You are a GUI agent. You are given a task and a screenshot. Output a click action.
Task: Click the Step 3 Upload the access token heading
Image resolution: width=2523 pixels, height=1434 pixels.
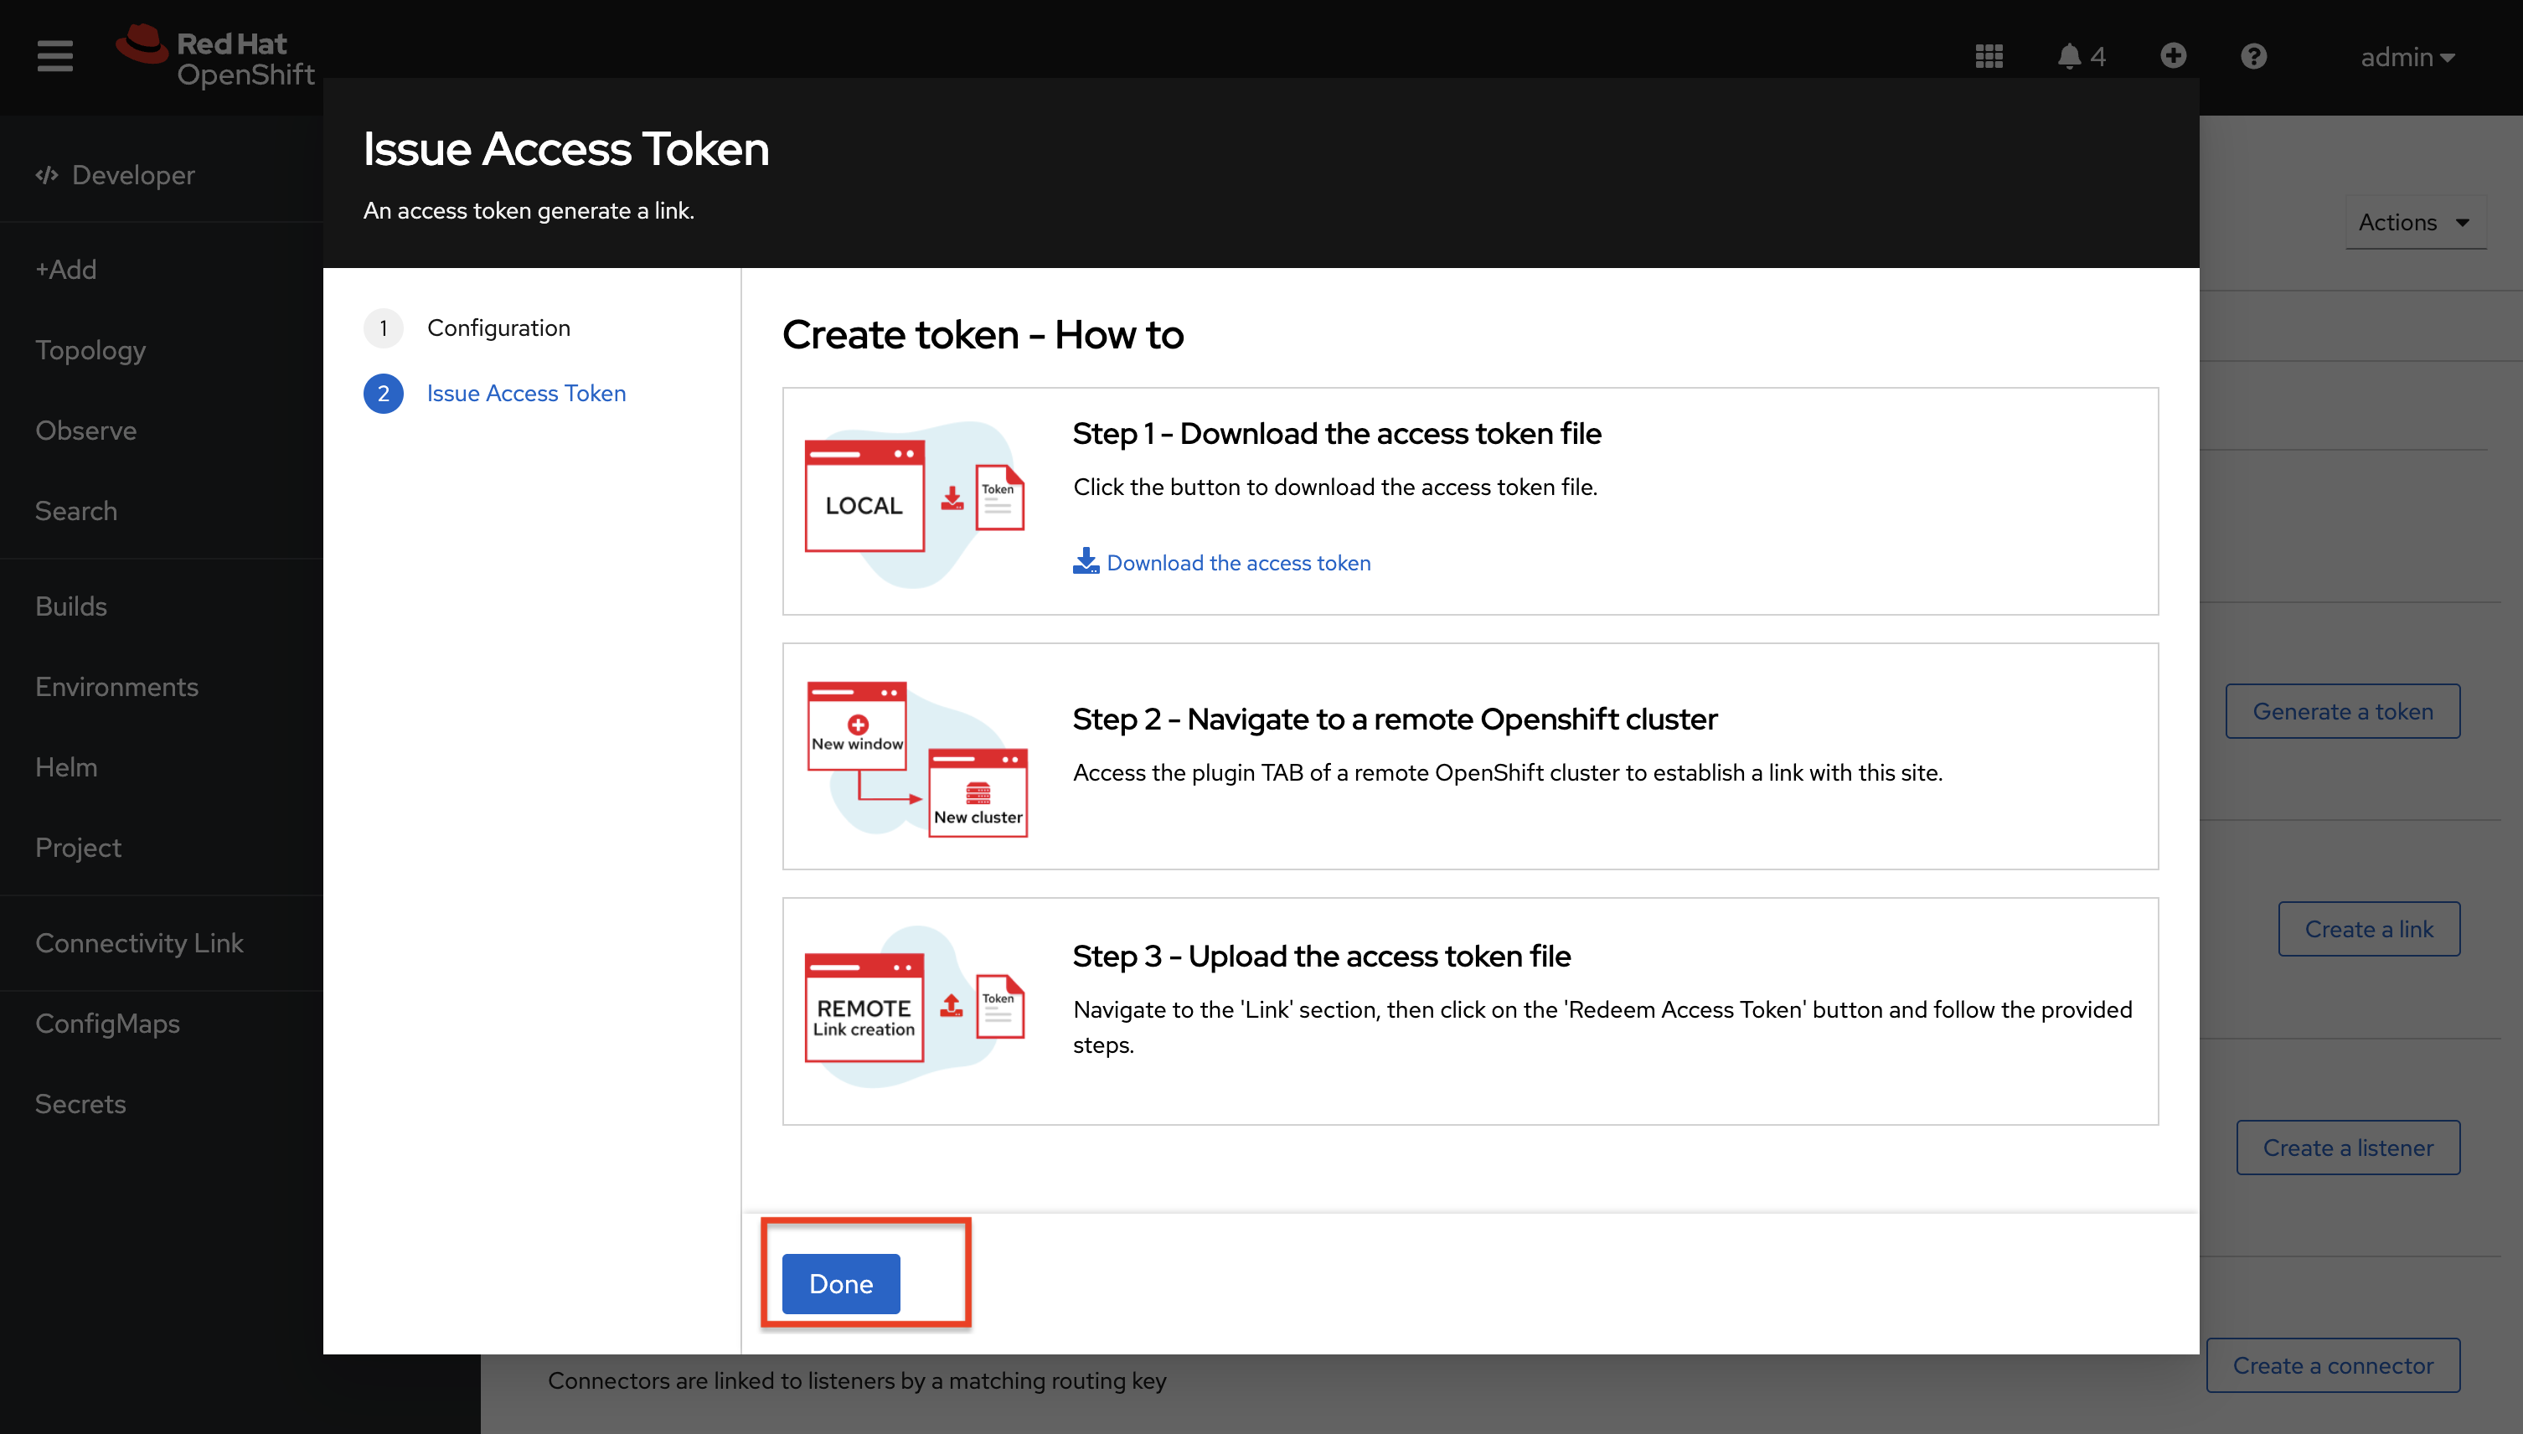coord(1322,957)
